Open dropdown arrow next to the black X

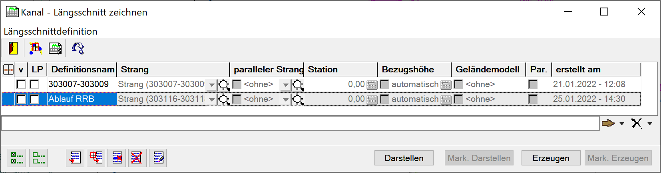tap(650, 123)
